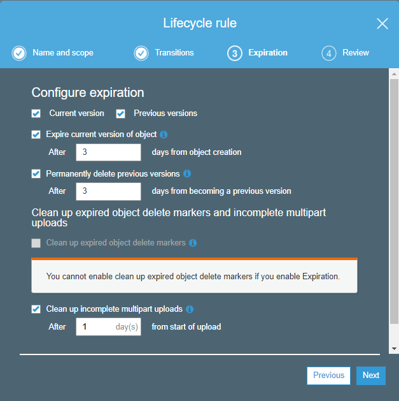Focus days from object creation input

[x=108, y=152]
